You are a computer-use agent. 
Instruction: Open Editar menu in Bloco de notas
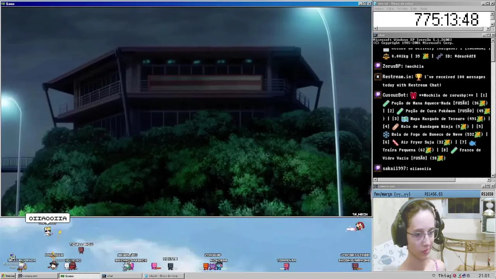pos(390,9)
